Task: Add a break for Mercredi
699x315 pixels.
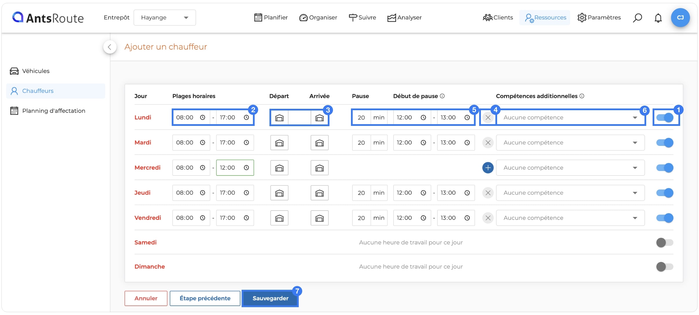Action: [488, 168]
